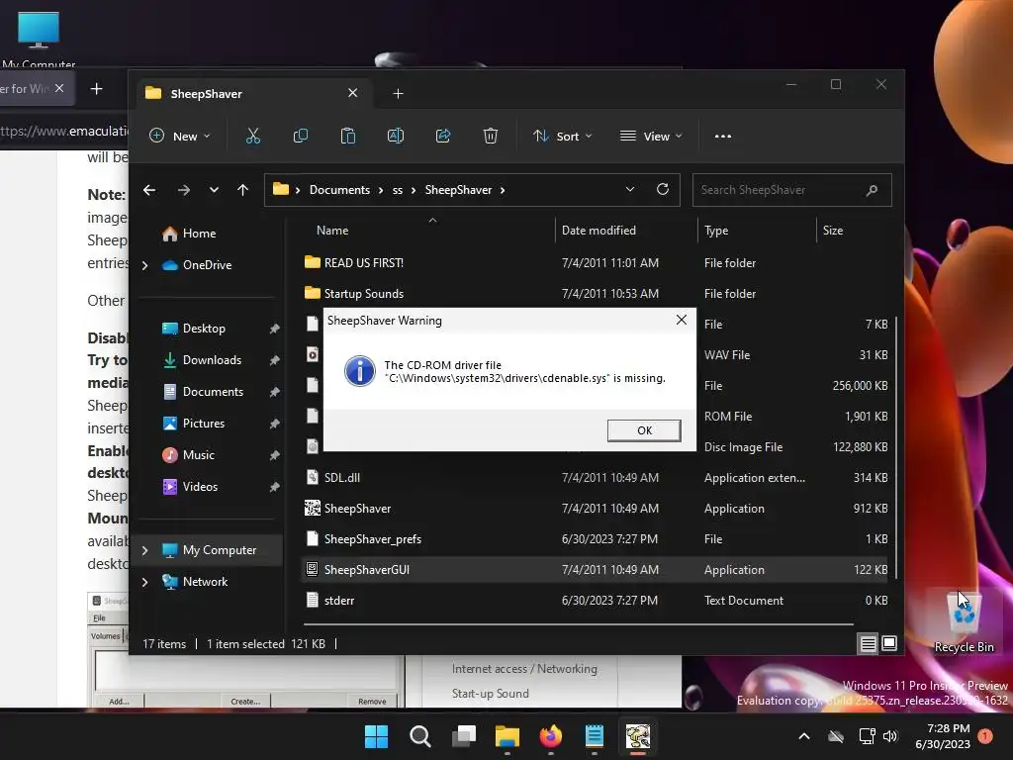
Task: Expand the OneDrive tree node
Action: (145, 265)
